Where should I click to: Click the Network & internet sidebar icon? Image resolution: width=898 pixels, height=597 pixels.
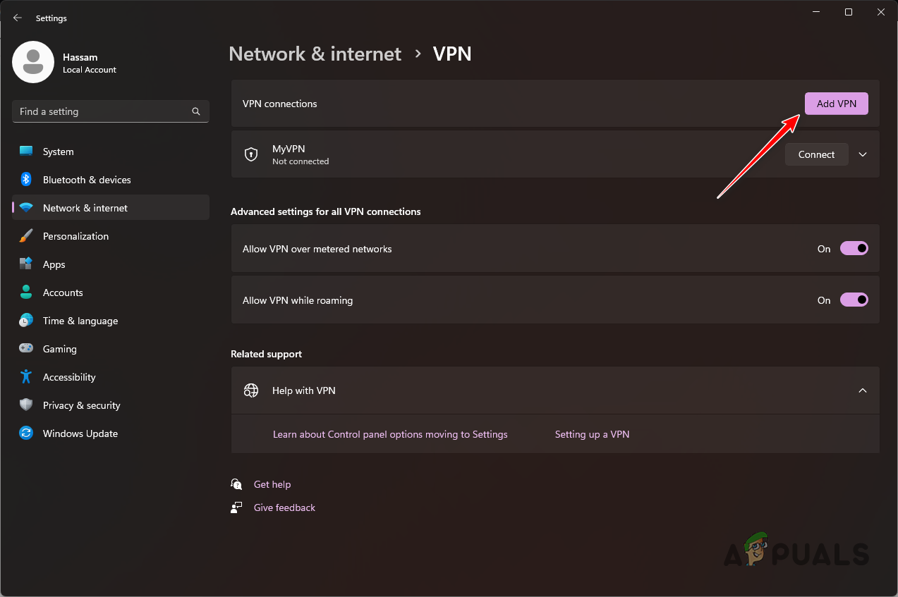tap(25, 207)
